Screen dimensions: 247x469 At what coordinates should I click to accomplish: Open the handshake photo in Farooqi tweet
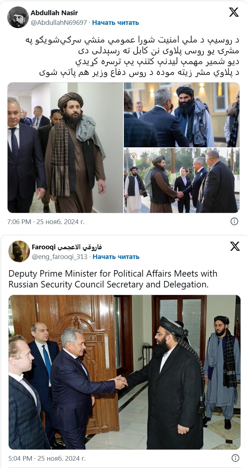pyautogui.click(x=125, y=372)
